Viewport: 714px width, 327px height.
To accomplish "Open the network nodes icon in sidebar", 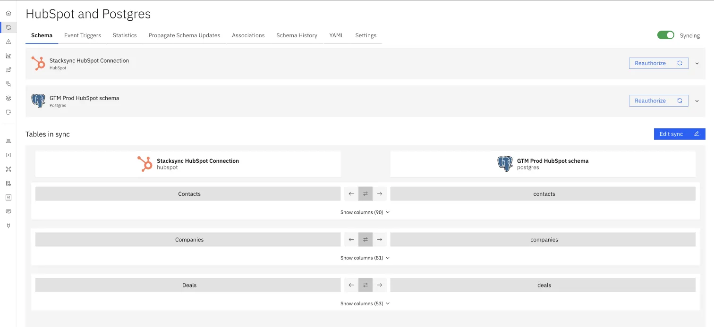I will coord(8,169).
